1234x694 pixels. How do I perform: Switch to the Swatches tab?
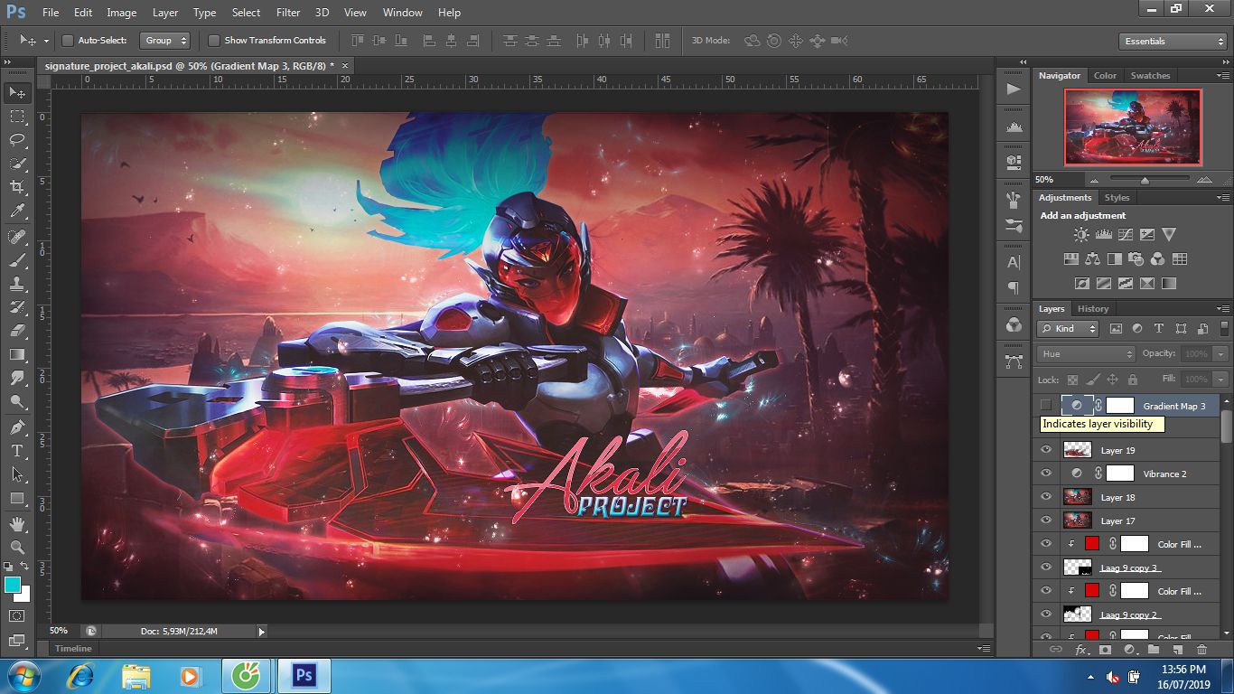coord(1150,76)
